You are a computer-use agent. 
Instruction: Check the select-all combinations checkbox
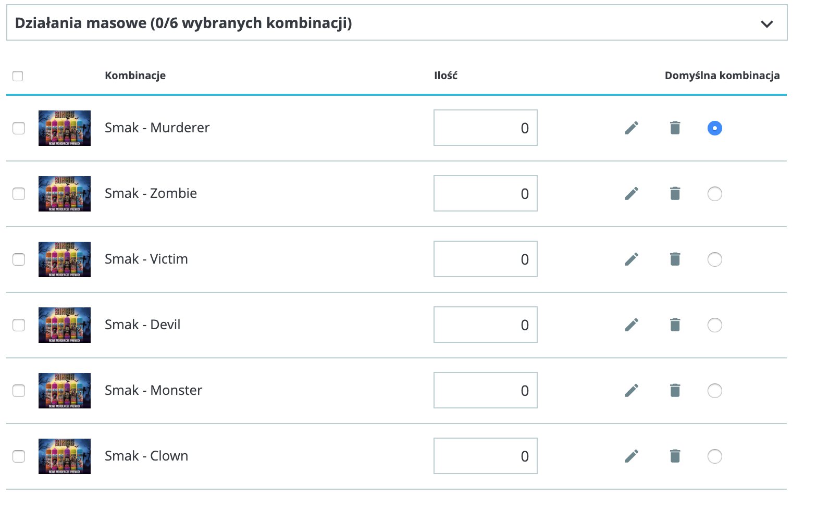click(x=18, y=76)
